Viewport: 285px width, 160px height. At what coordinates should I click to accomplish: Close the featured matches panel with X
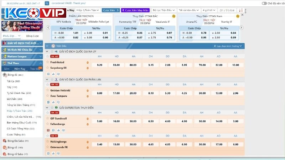pos(242,15)
